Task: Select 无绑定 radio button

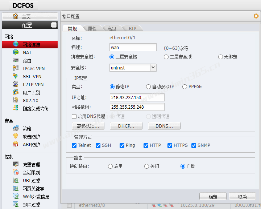Action: [x=220, y=57]
